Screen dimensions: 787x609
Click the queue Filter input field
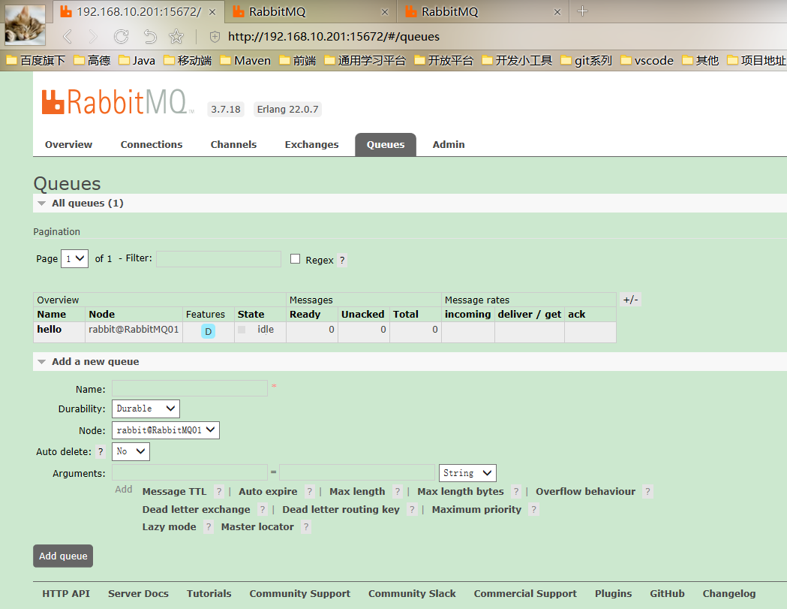219,259
